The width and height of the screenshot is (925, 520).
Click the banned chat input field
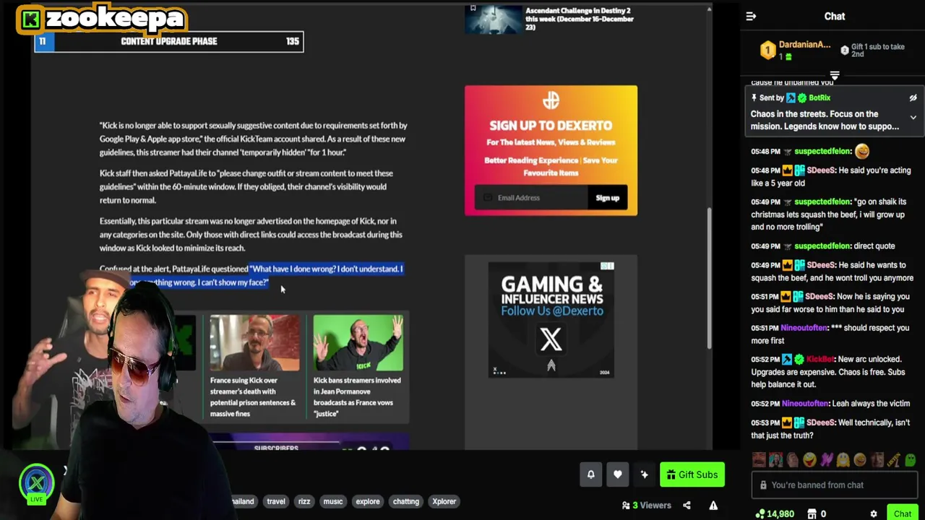click(835, 485)
